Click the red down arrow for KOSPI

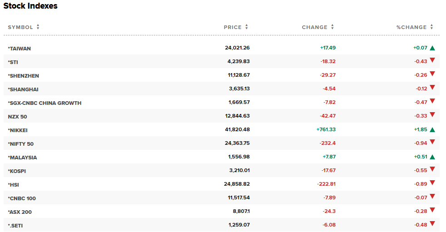click(432, 169)
